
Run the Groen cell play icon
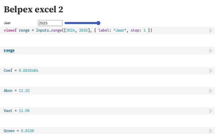(x=211, y=131)
